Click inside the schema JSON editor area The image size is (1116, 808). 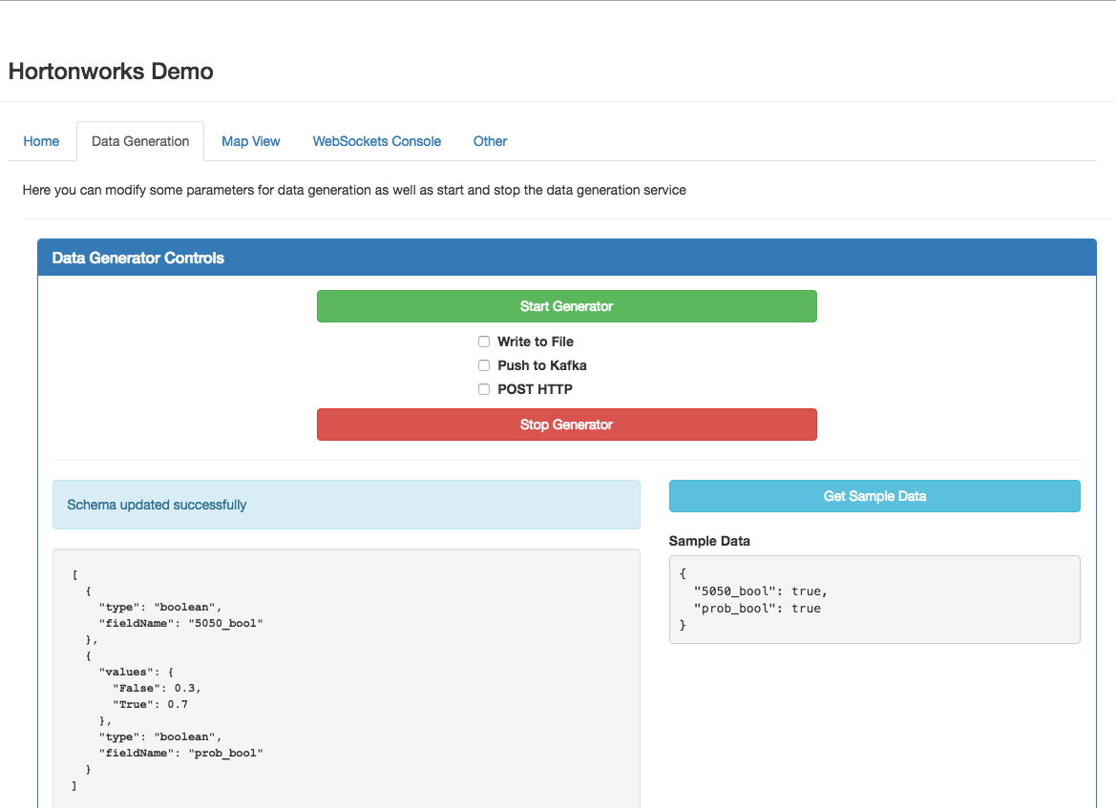tap(347, 678)
